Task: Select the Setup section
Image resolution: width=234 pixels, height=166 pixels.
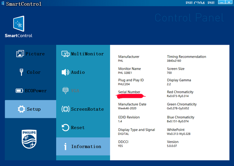Action: tap(30, 109)
